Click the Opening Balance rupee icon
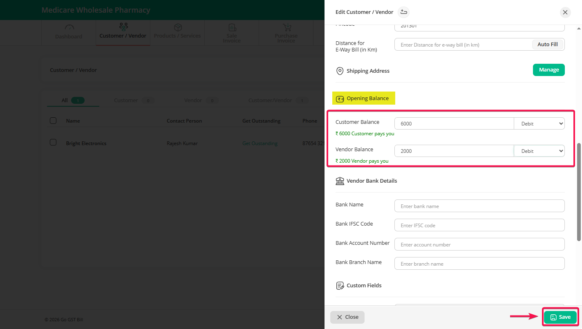The width and height of the screenshot is (582, 329). [x=340, y=98]
